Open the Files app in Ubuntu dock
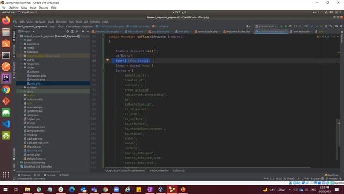The width and height of the screenshot is (344, 194). click(6, 32)
